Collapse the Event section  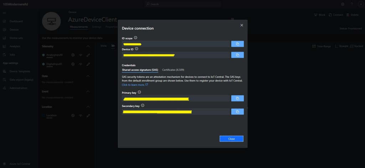pyautogui.click(x=88, y=91)
